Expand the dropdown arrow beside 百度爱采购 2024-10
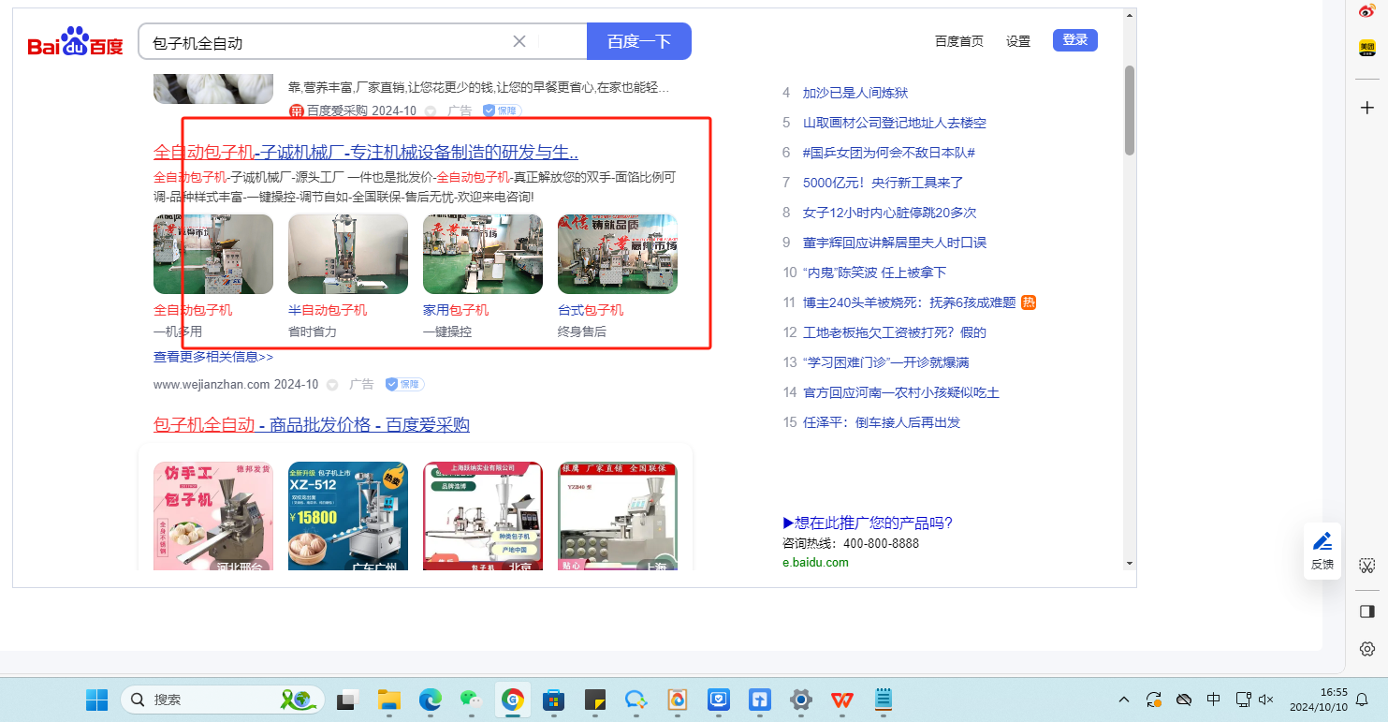This screenshot has height=722, width=1388. (x=431, y=111)
